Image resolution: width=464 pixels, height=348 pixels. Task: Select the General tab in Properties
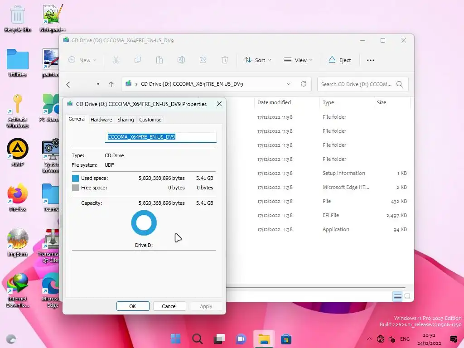[77, 119]
